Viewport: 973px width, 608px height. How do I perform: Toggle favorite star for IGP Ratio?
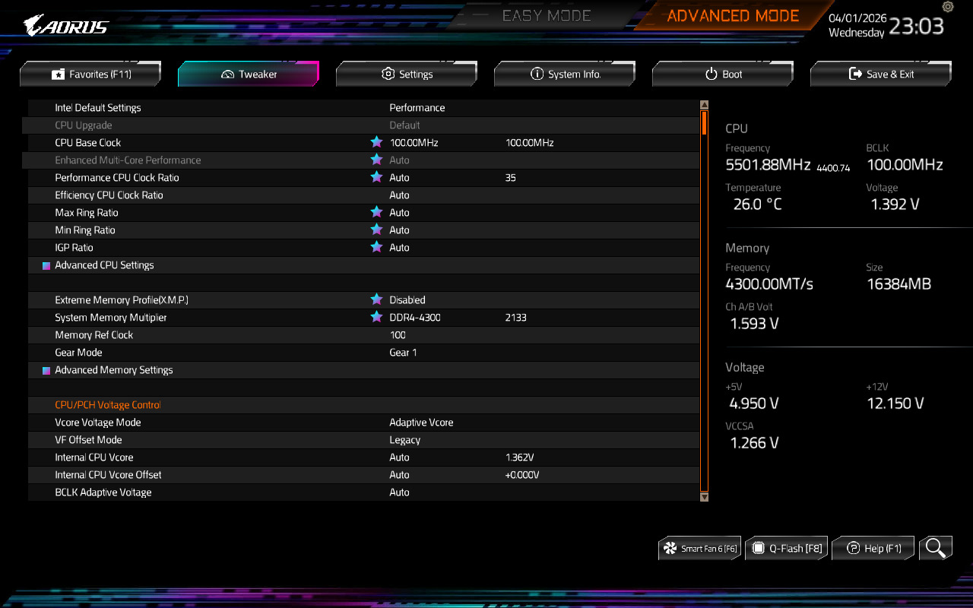pos(376,247)
